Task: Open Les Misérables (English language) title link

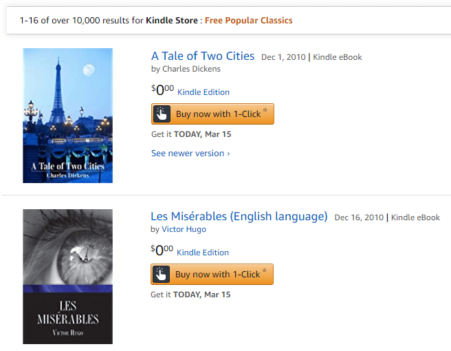Action: point(239,216)
